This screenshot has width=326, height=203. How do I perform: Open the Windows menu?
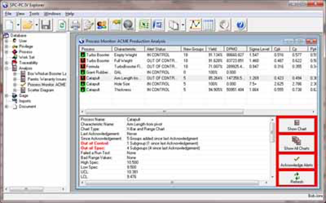52,14
